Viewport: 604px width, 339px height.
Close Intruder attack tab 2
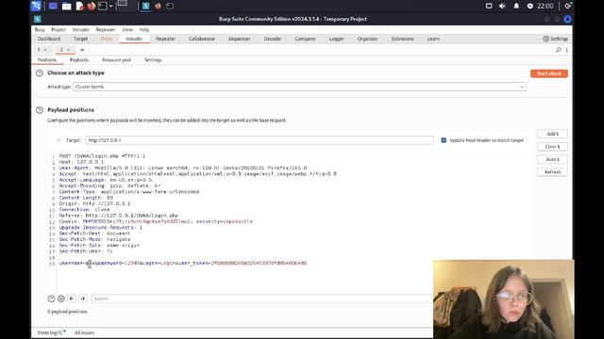(69, 50)
